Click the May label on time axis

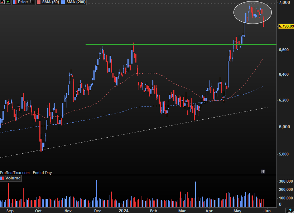(237, 211)
